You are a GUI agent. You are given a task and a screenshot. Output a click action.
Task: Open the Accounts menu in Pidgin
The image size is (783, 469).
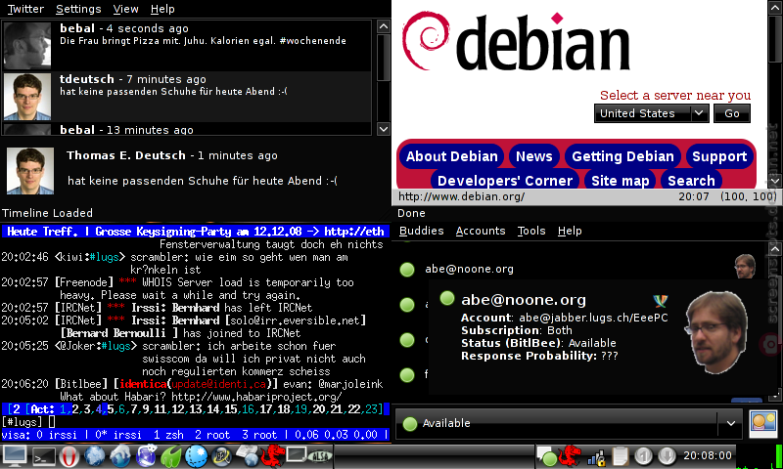[x=481, y=231]
